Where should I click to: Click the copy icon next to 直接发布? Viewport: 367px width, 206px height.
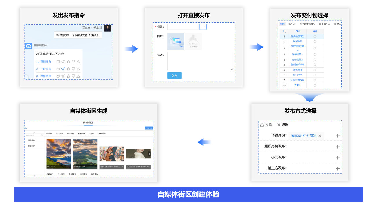pos(58,62)
